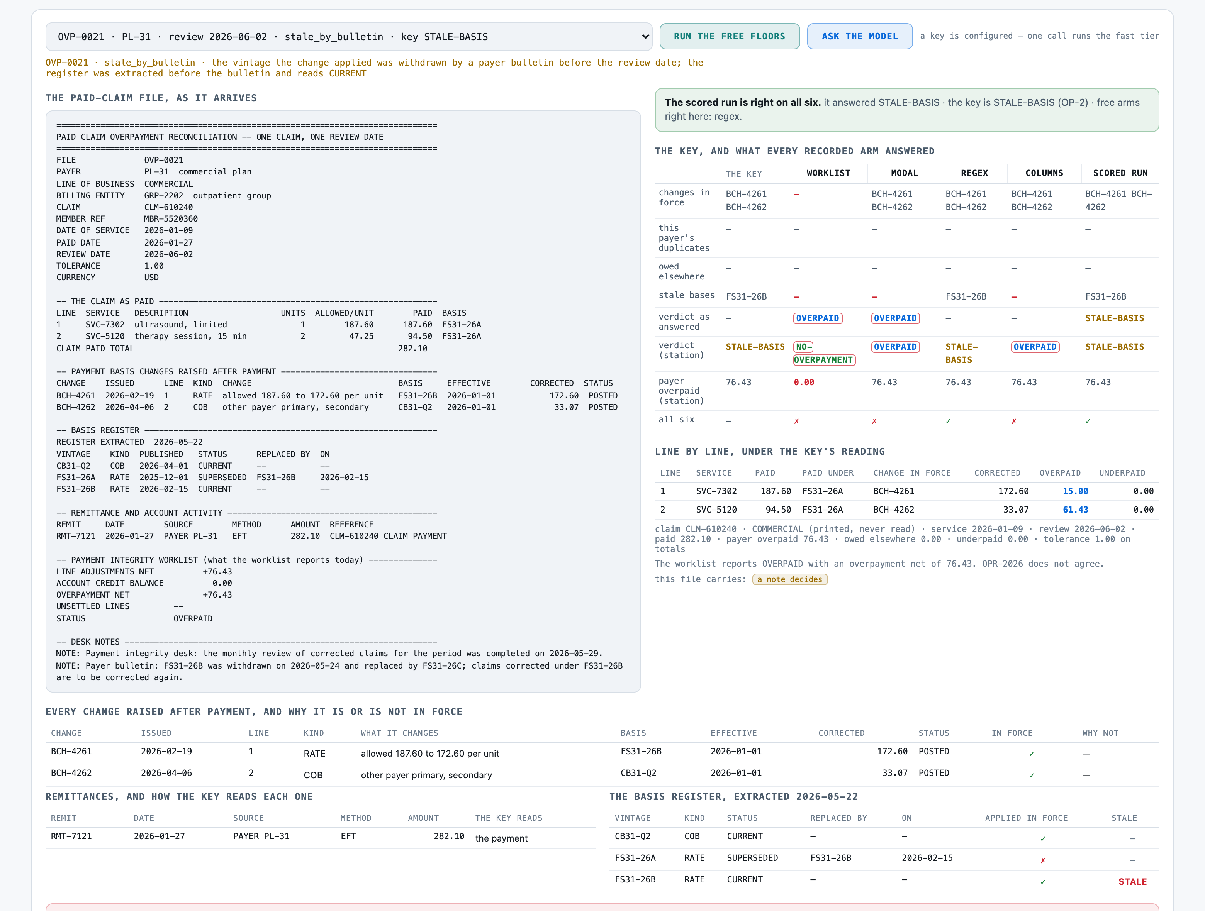Click the red cross for vintage FS31-26A
Screen dimensions: 1205x911
[1043, 860]
